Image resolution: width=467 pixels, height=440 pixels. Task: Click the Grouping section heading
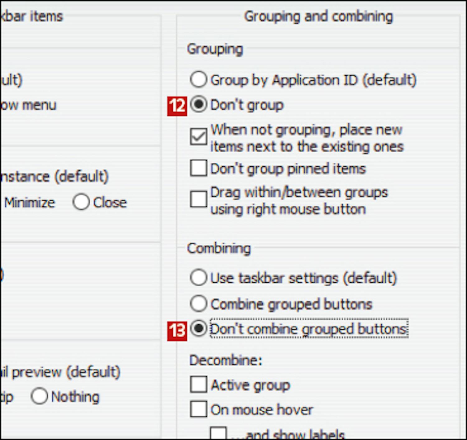[215, 49]
